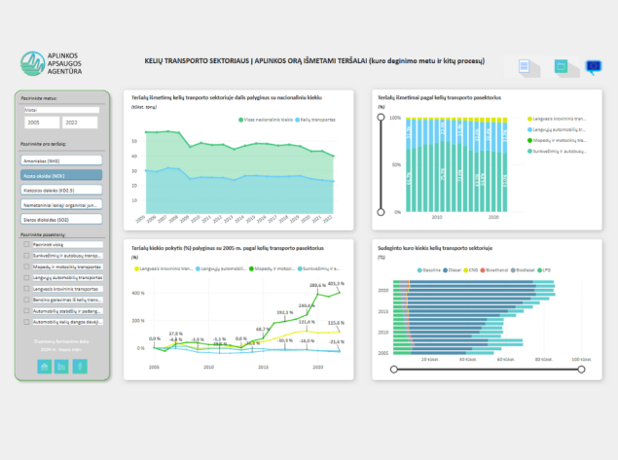Tick the 'Benzino garavimas iš kelių trans...' checkbox
The height and width of the screenshot is (460, 618).
click(x=26, y=300)
